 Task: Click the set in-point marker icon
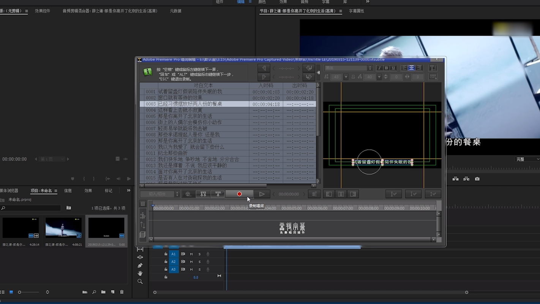[264, 68]
